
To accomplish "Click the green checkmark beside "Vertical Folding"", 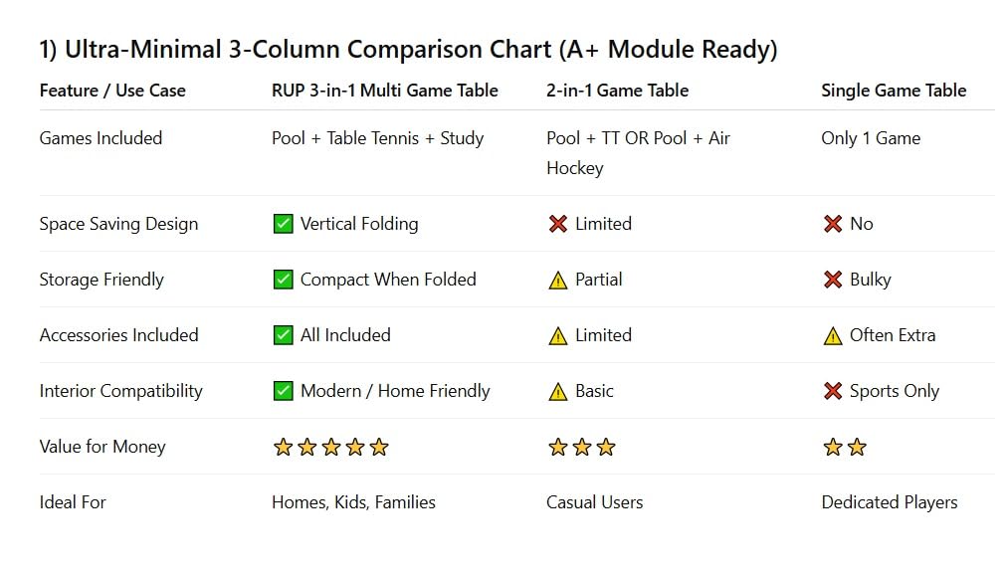I will tap(283, 224).
